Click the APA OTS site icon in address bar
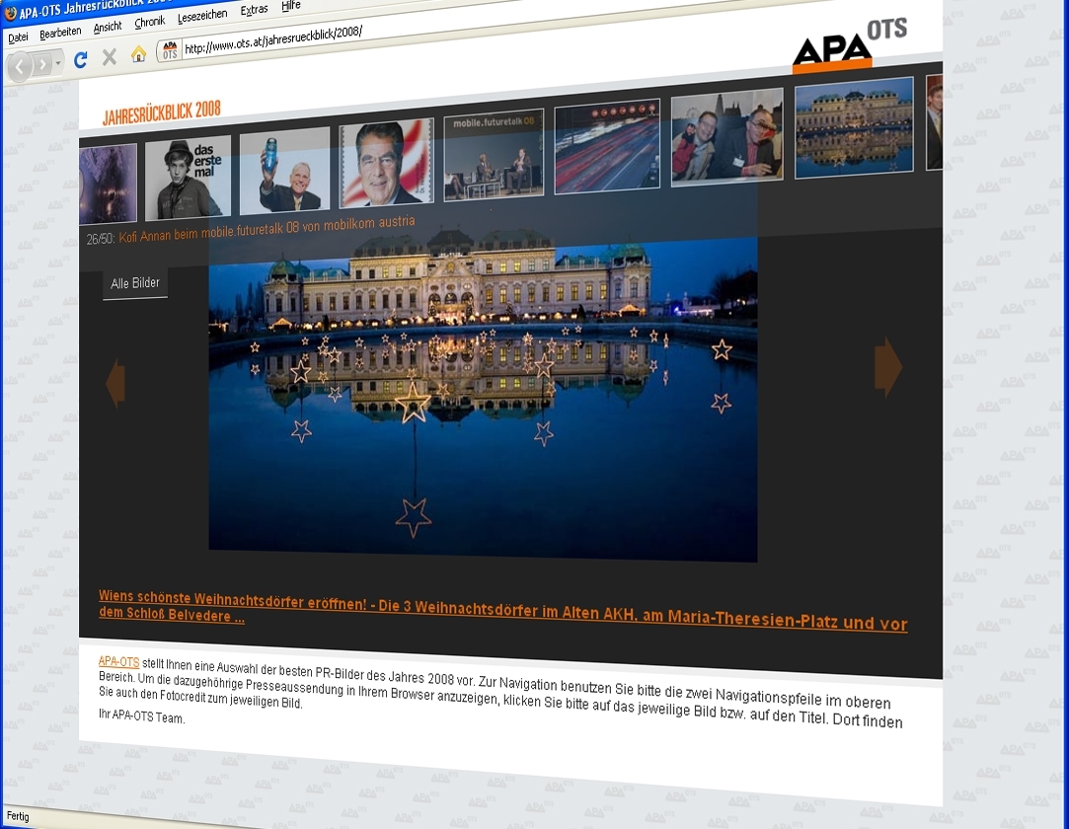 170,50
